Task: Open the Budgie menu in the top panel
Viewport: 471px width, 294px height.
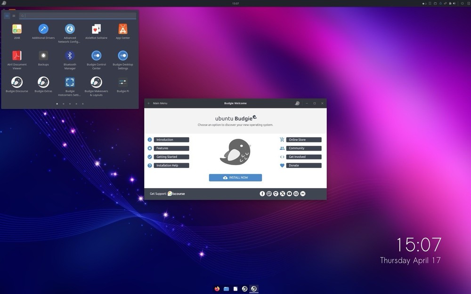Action: point(5,3)
